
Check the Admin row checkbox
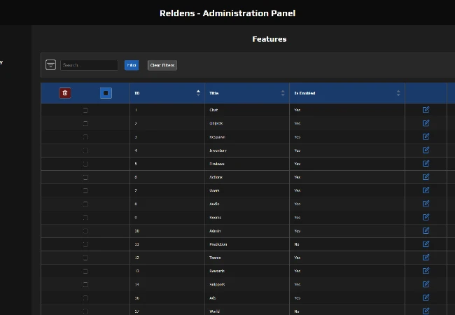click(85, 231)
